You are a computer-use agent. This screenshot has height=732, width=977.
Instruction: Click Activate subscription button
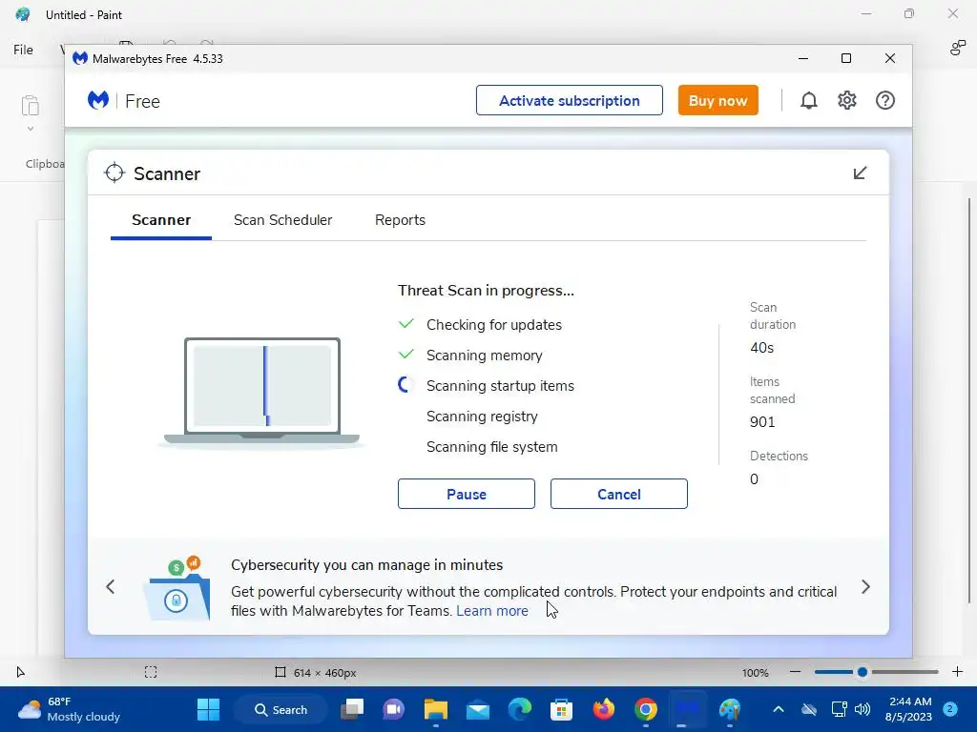tap(569, 100)
